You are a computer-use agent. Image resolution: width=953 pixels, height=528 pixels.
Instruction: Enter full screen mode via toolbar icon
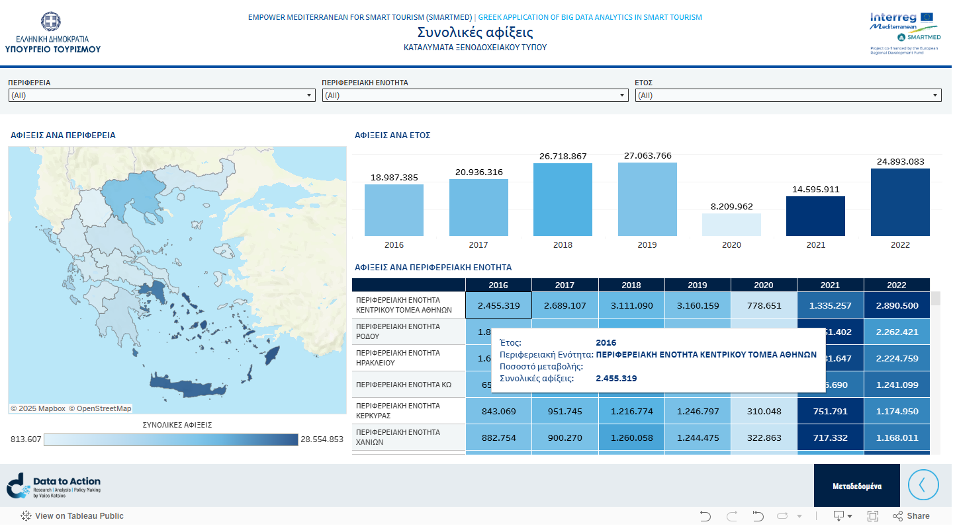point(873,516)
